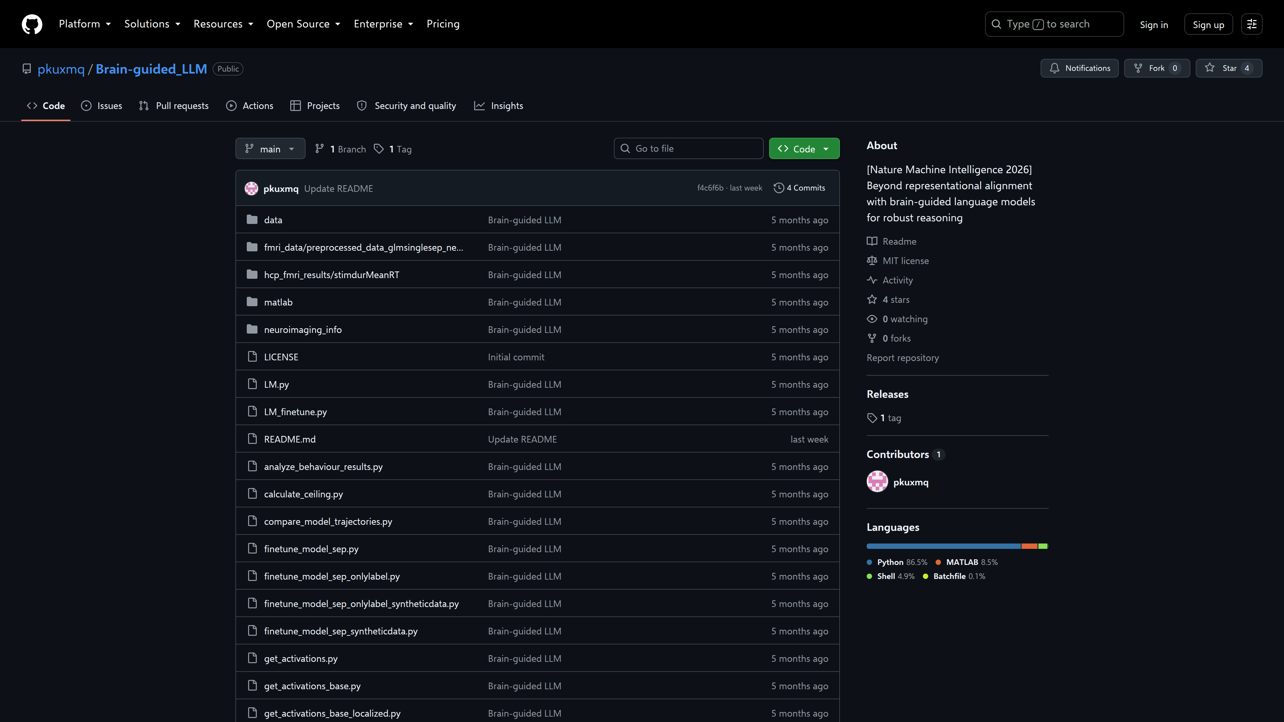The height and width of the screenshot is (722, 1284).
Task: Open the Python 86.5% language link
Action: 897,562
